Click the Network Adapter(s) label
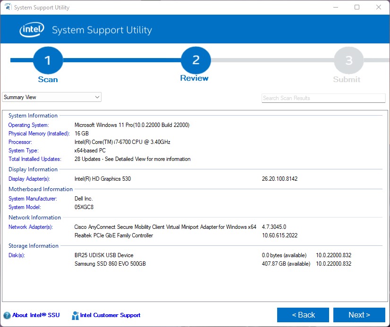 [30, 227]
